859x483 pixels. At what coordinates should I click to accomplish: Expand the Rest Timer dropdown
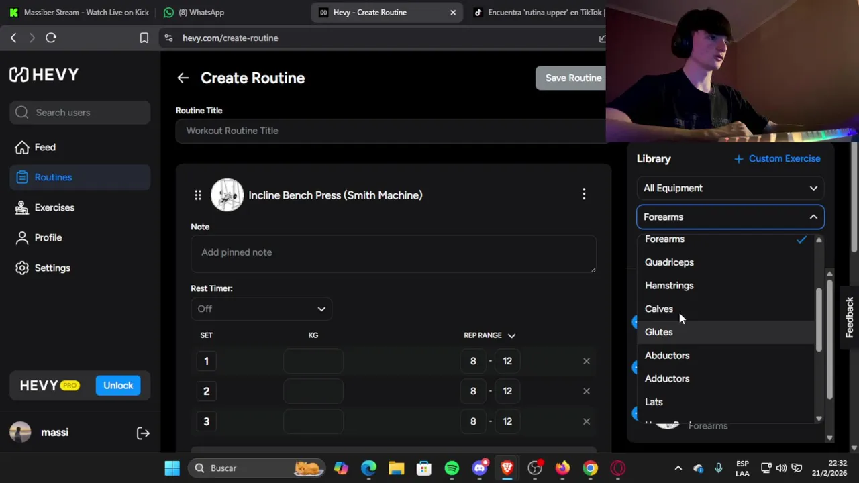pos(262,309)
